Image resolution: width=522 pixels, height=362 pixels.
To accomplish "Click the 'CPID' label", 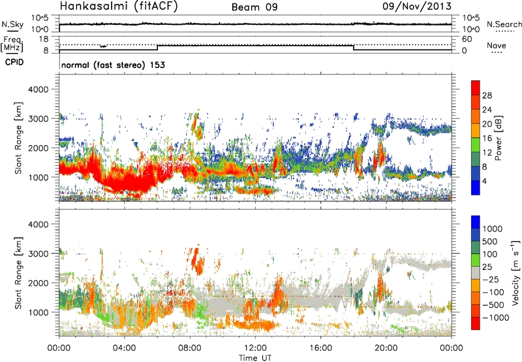I will tap(14, 62).
